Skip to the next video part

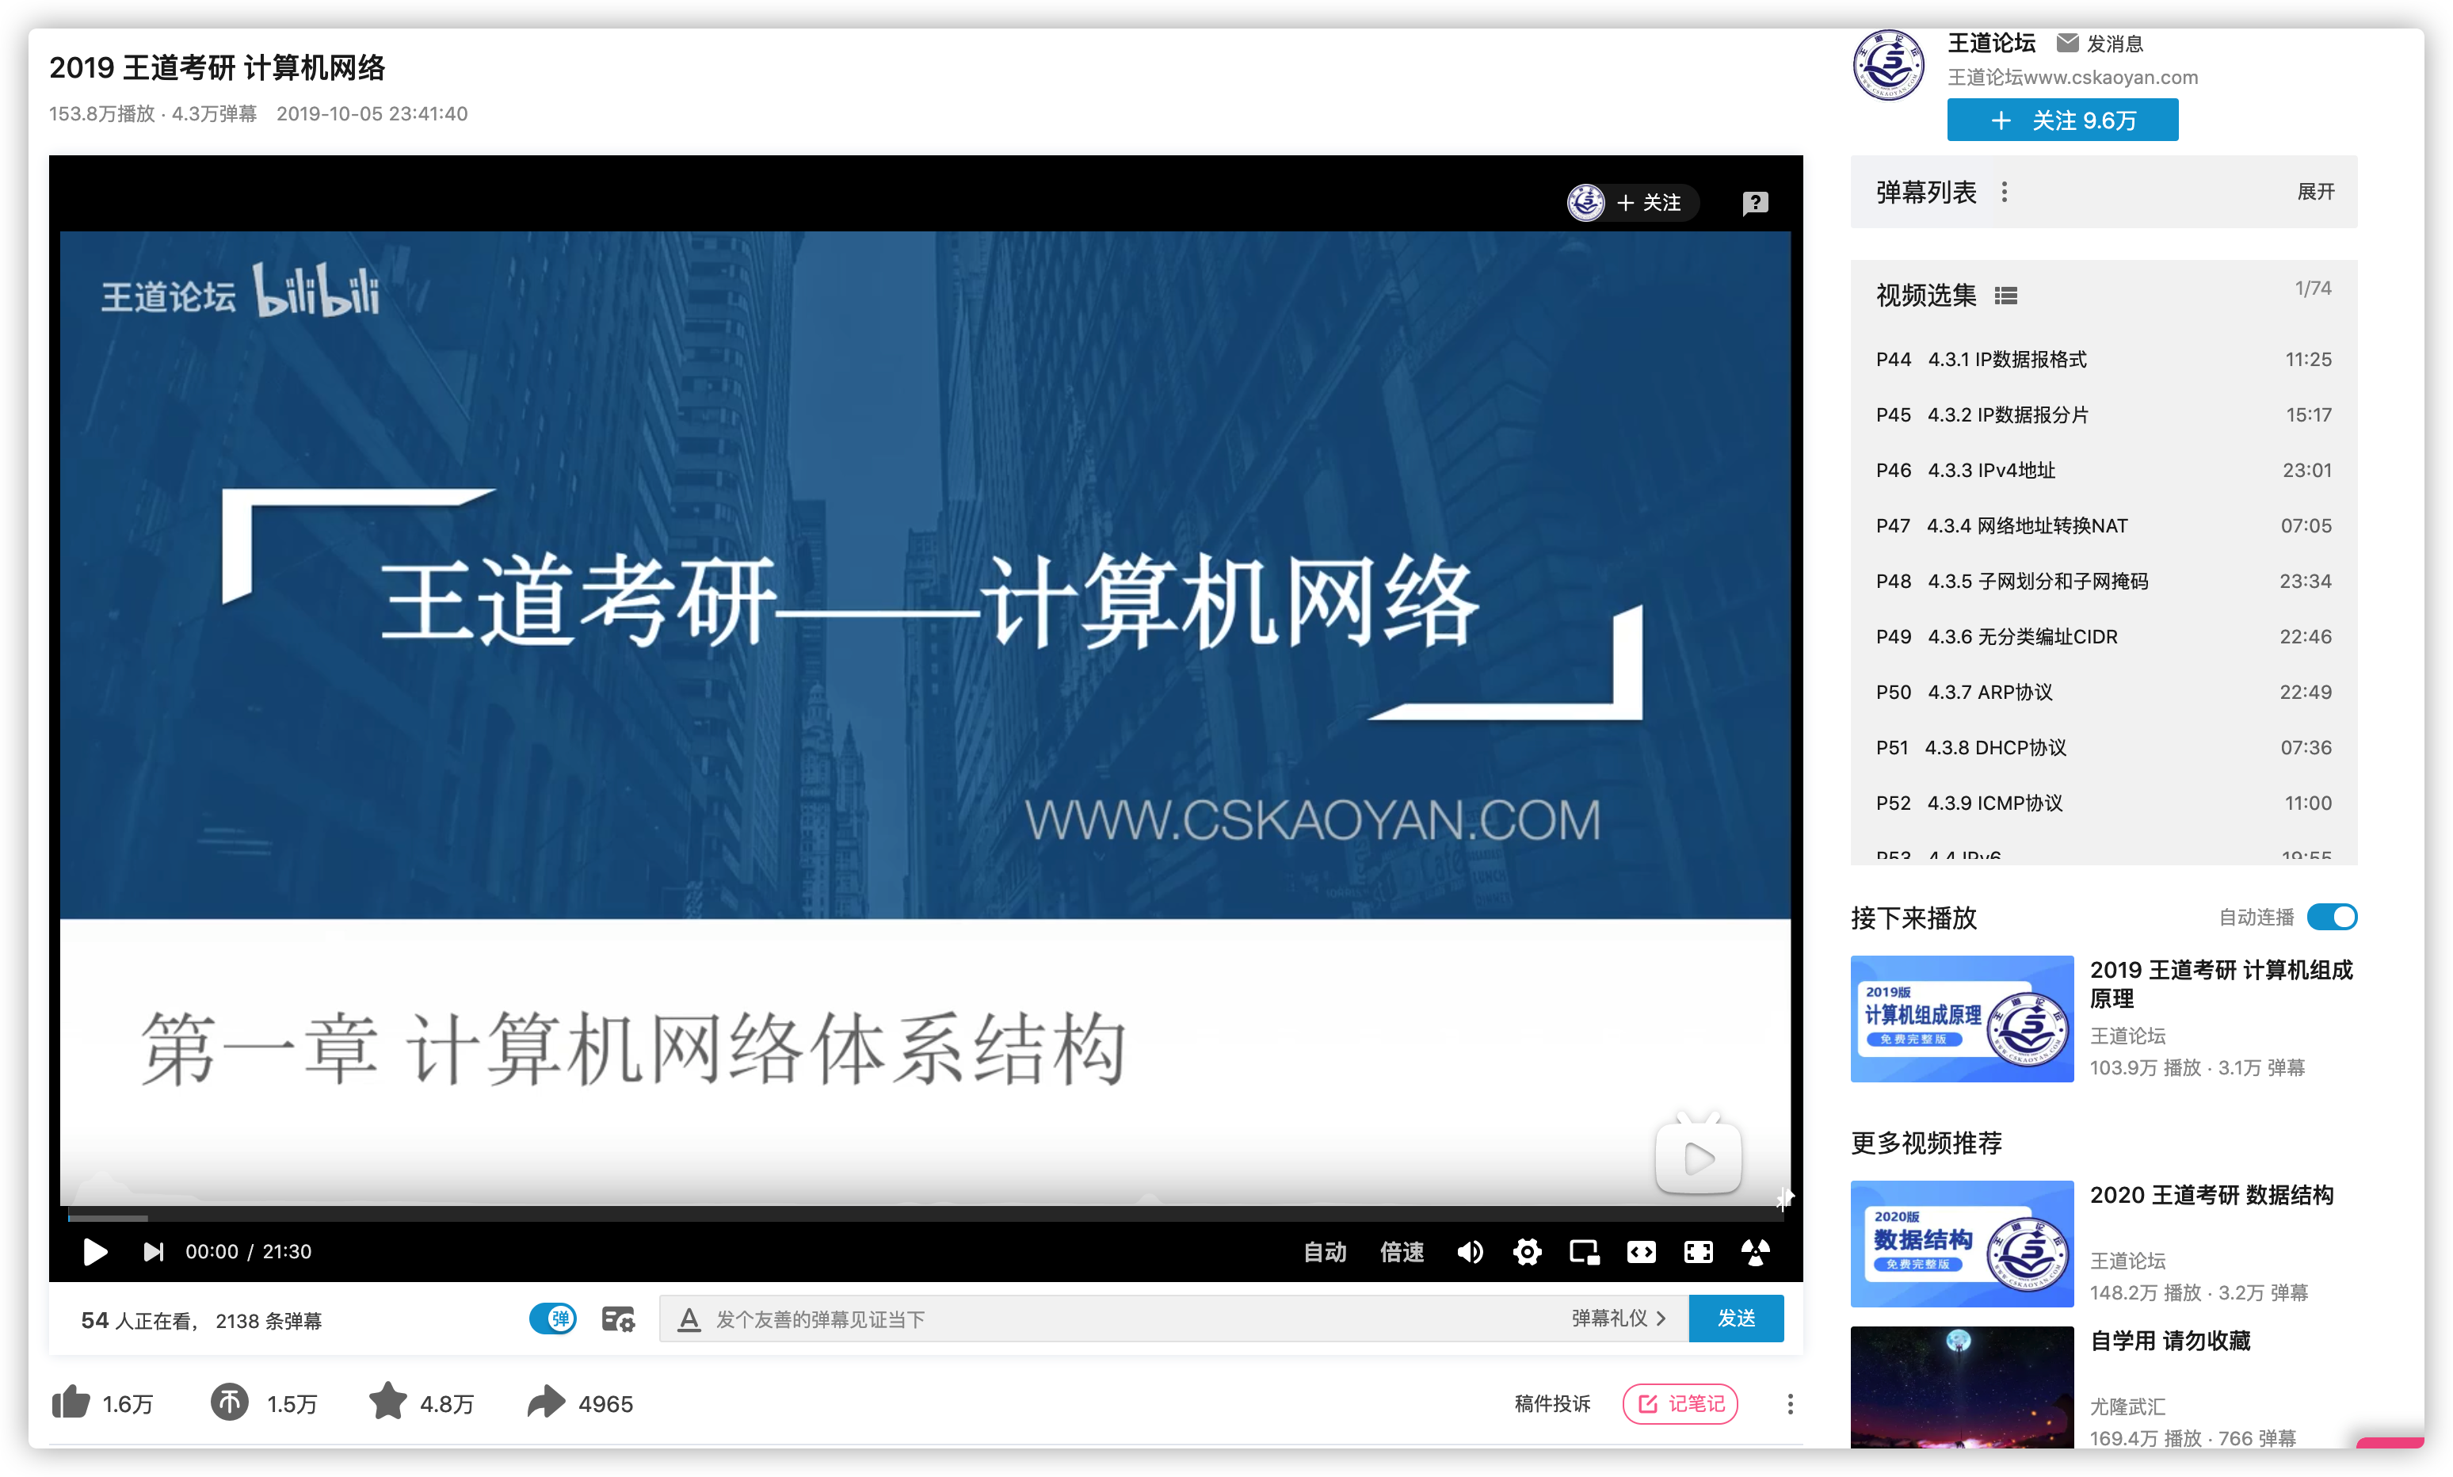pos(152,1251)
